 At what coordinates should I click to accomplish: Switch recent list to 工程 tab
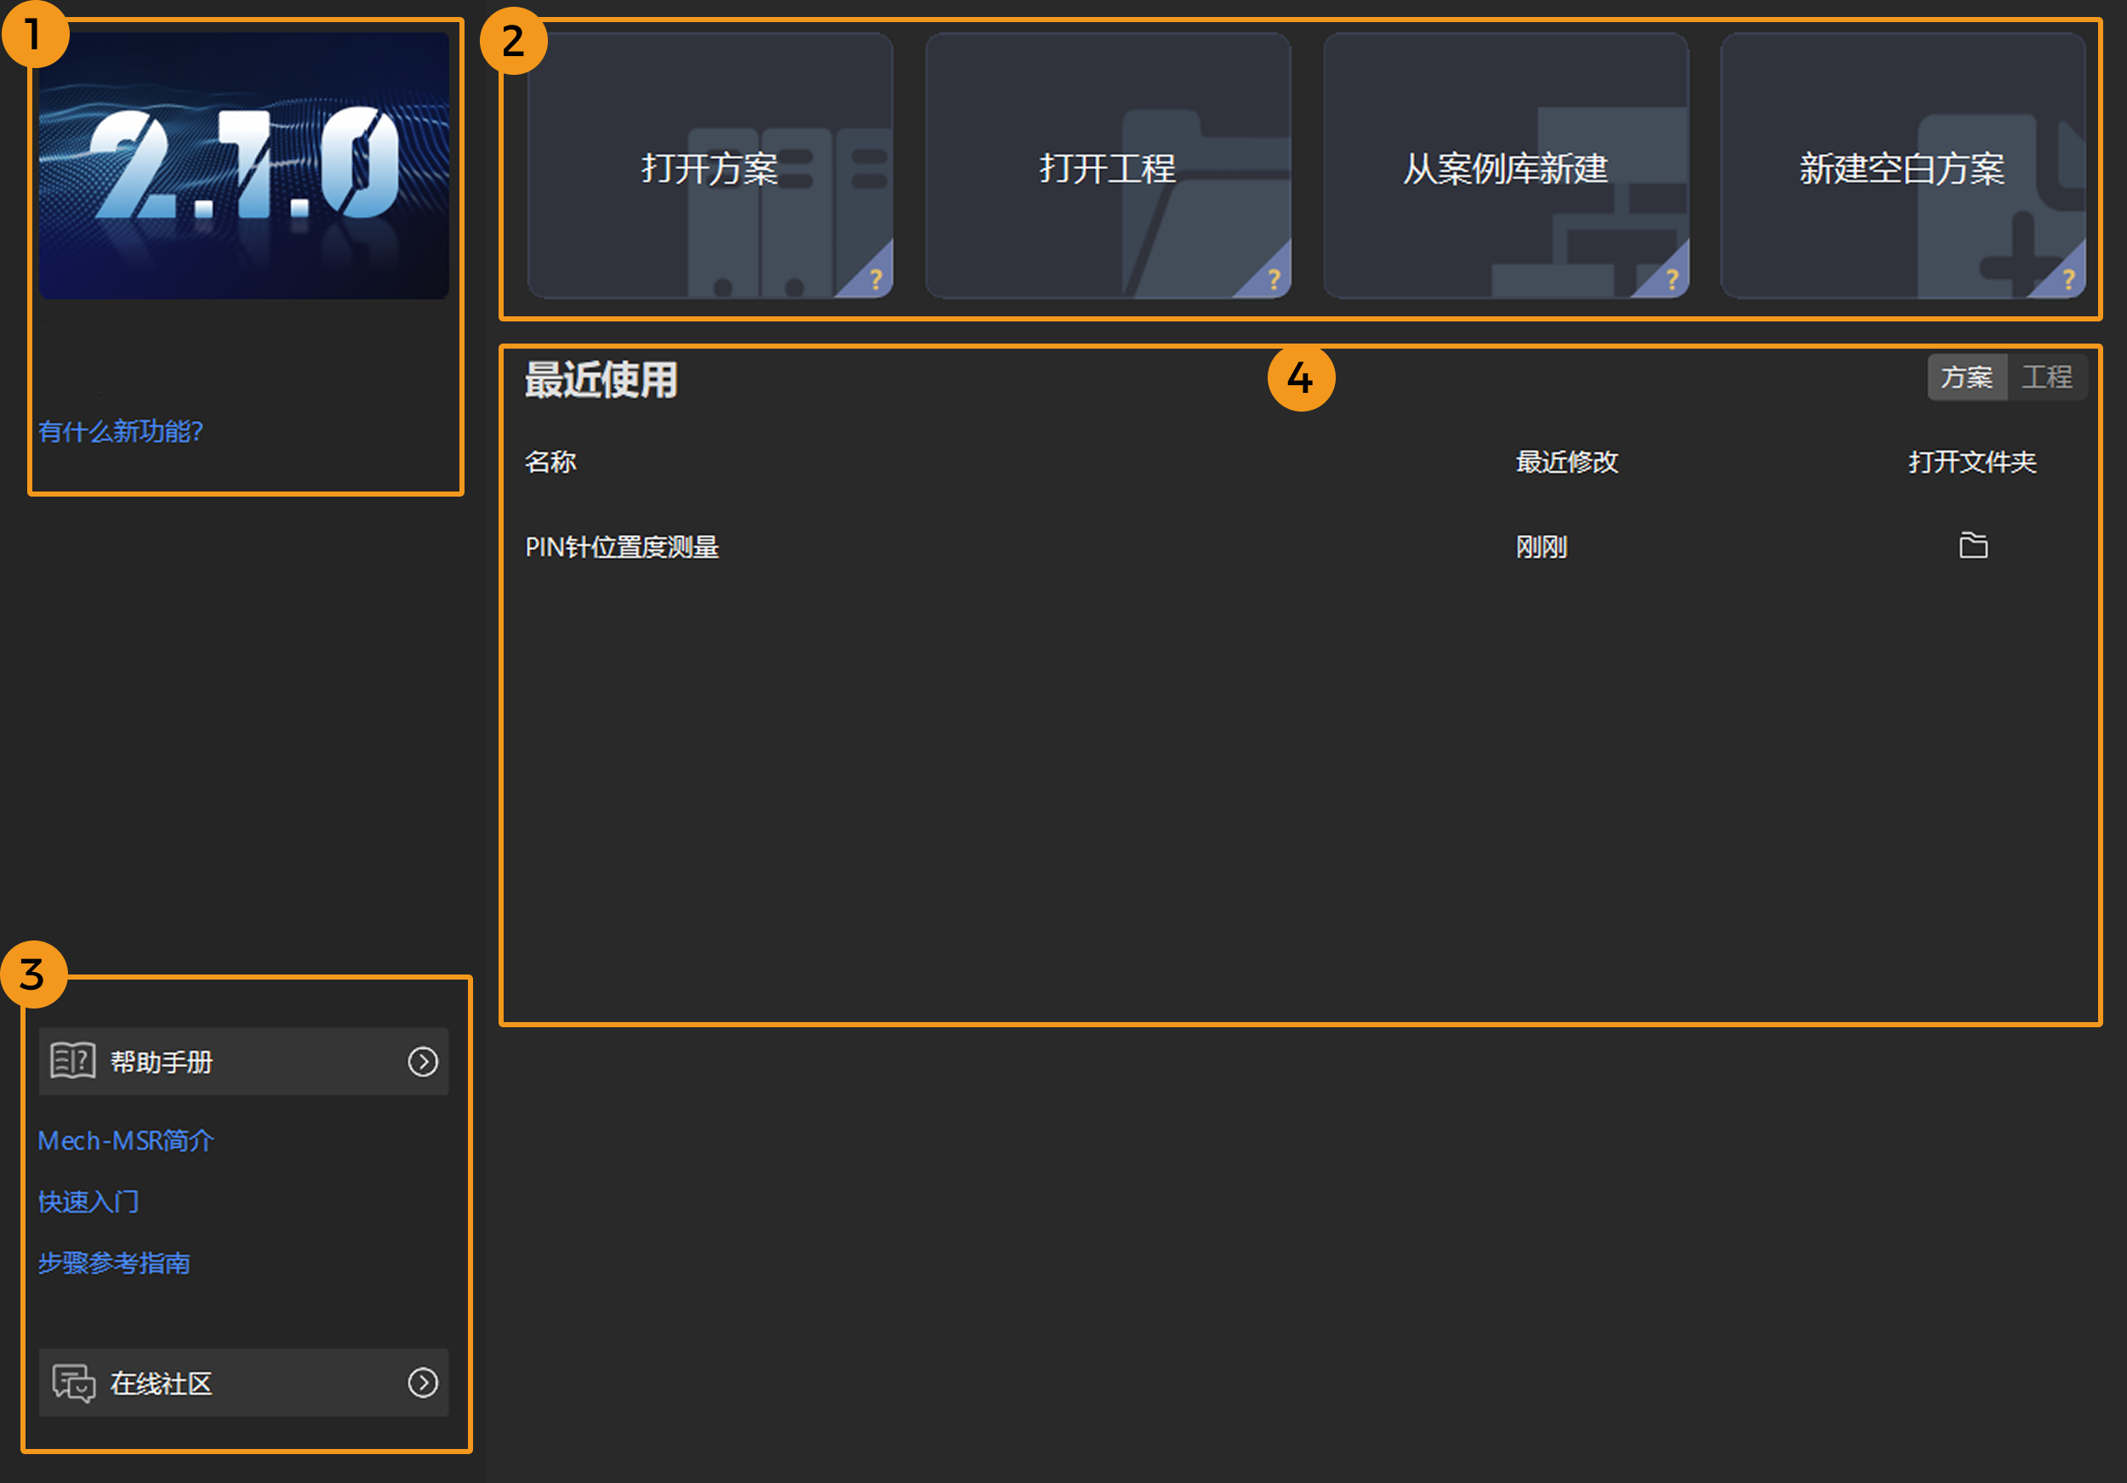[2047, 377]
